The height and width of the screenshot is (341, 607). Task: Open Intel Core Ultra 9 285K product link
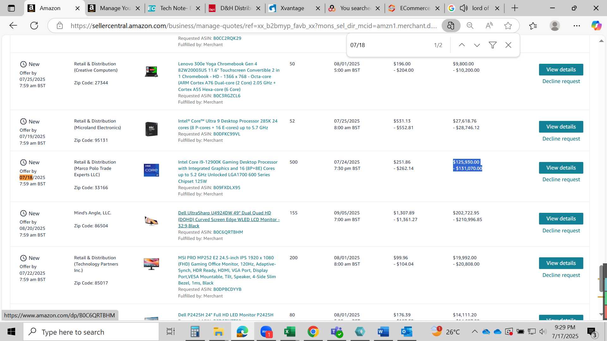pos(228,124)
